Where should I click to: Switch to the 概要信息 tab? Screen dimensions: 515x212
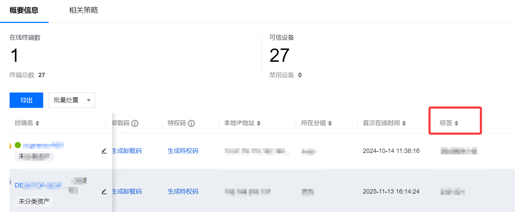coord(24,10)
